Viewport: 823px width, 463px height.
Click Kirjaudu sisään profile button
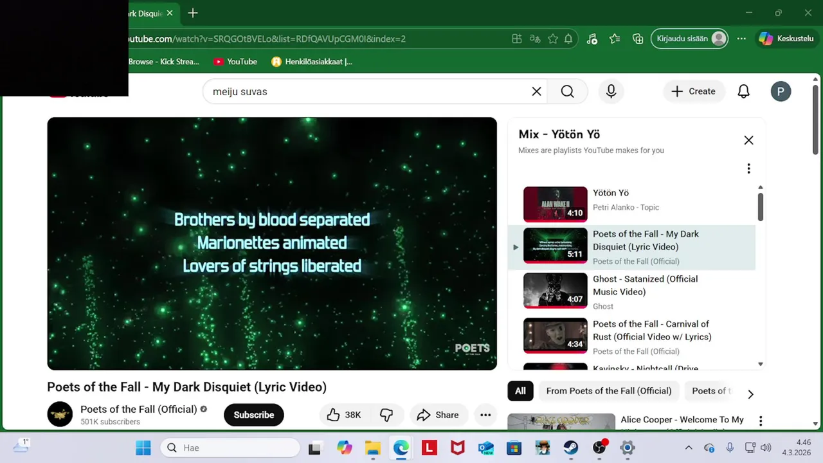click(x=690, y=39)
